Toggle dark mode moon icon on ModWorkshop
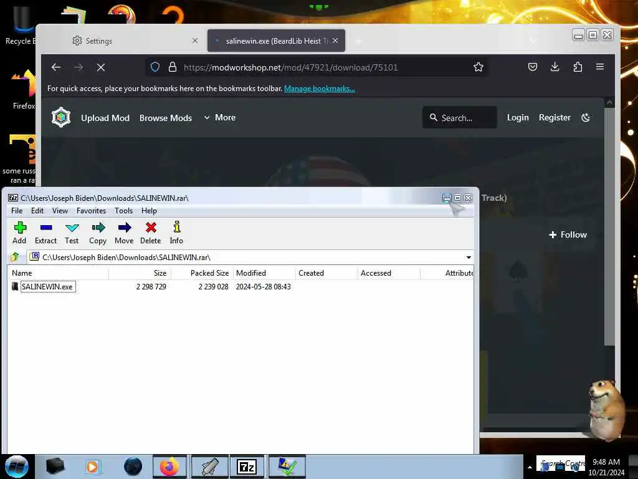The image size is (638, 479). coord(586,118)
